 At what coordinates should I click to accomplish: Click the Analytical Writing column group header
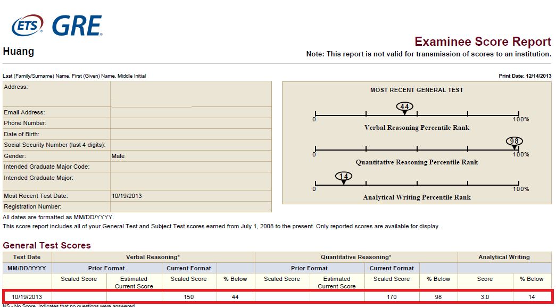[504, 257]
